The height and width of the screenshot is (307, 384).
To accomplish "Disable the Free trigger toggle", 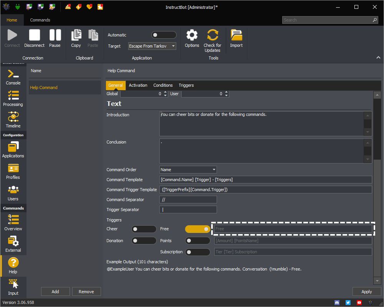I will (x=197, y=229).
